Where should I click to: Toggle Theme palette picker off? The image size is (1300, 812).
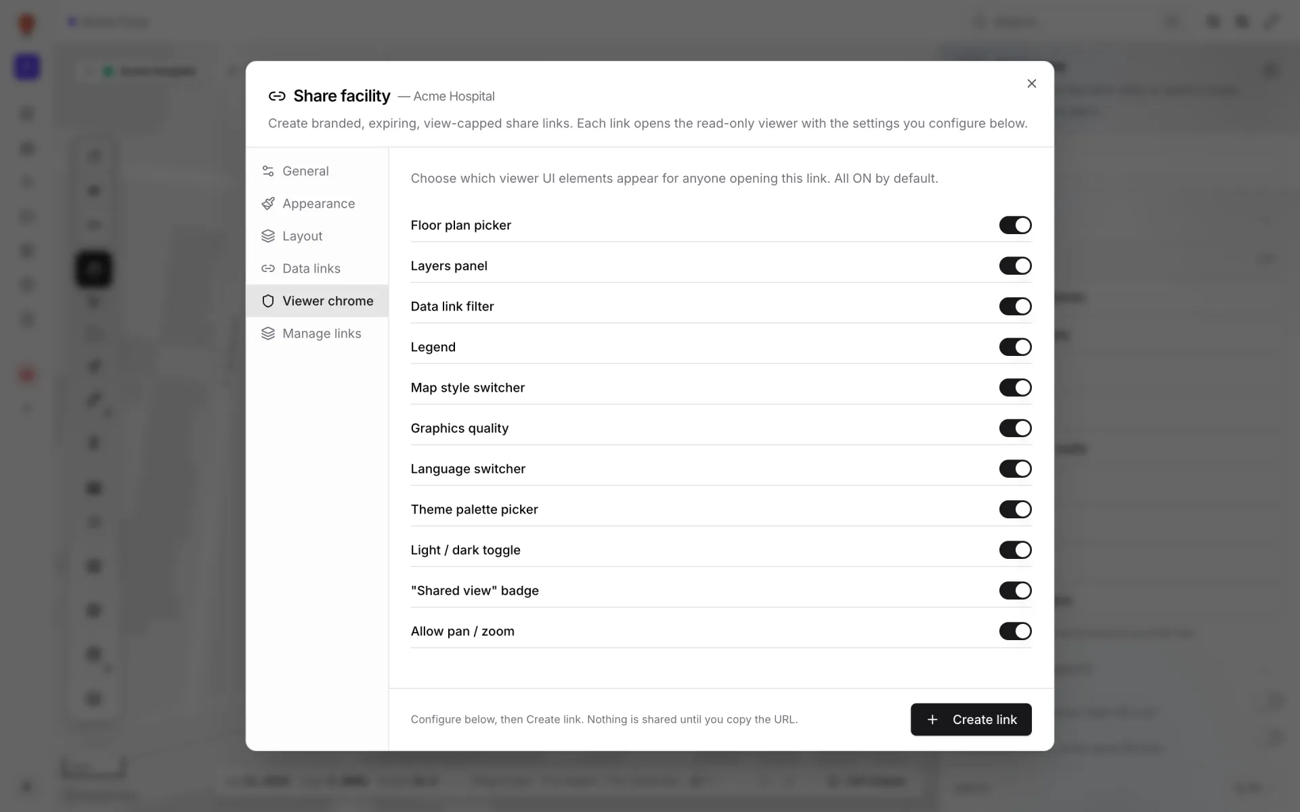1015,510
